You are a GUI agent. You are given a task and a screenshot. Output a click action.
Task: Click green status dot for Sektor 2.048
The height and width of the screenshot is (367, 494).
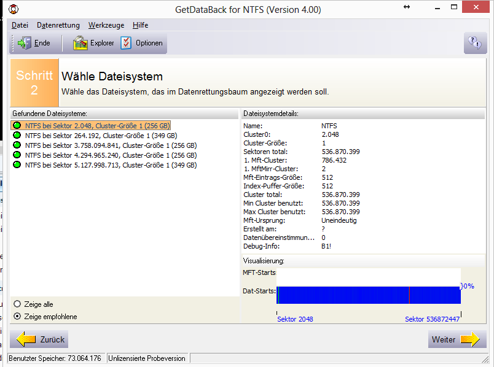pos(17,125)
